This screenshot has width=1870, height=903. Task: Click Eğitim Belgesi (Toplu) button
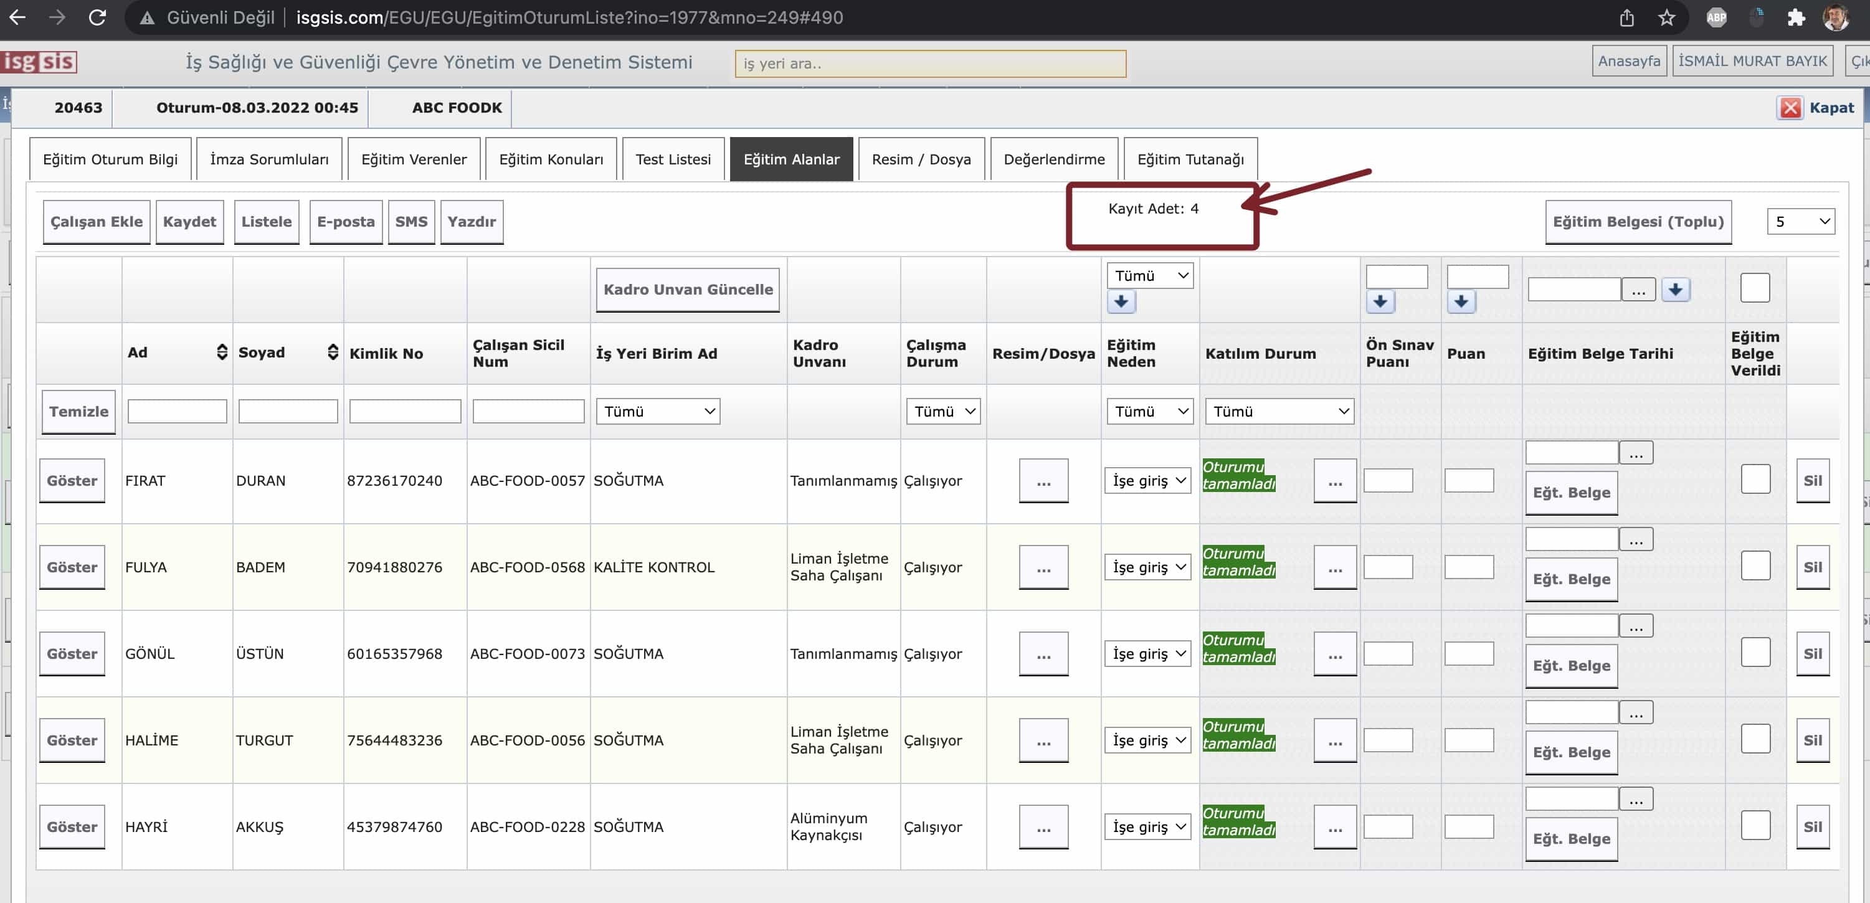1638,222
